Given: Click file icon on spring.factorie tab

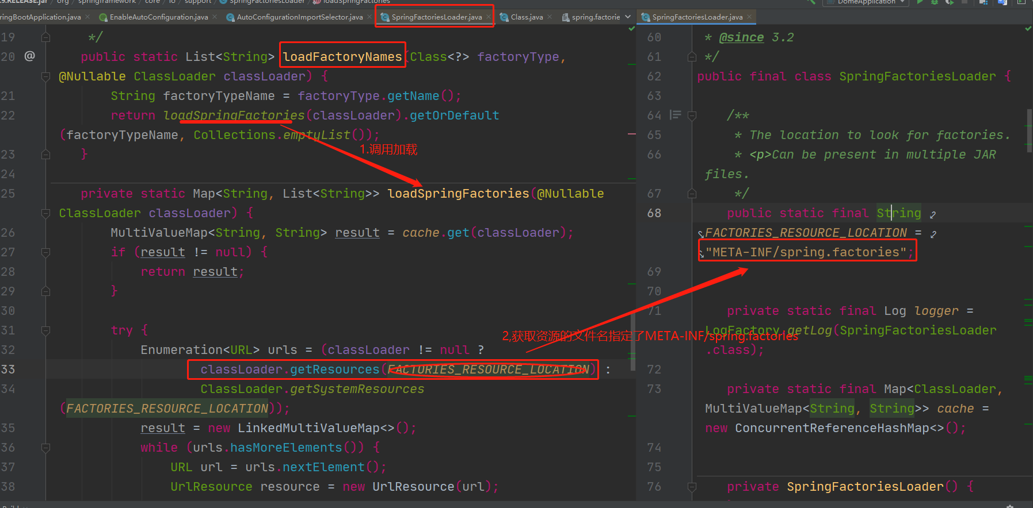Looking at the screenshot, I should click(x=566, y=17).
